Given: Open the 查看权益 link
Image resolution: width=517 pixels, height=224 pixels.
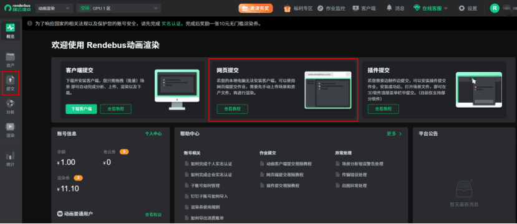Looking at the screenshot, I should coord(153,215).
